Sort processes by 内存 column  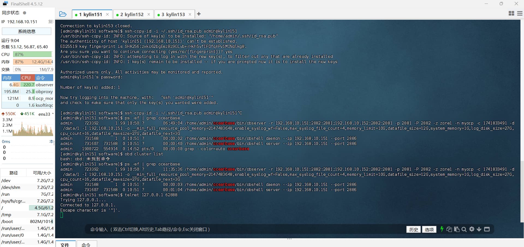click(x=11, y=78)
